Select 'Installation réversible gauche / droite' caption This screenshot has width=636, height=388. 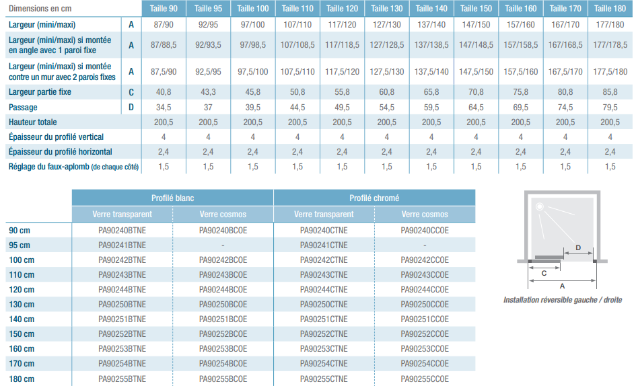pos(563,300)
